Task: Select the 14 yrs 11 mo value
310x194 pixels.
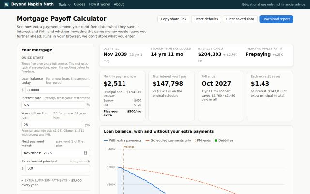Action: [x=167, y=54]
